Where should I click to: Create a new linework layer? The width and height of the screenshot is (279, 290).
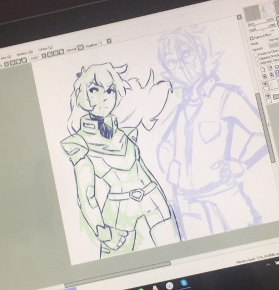click(270, 68)
